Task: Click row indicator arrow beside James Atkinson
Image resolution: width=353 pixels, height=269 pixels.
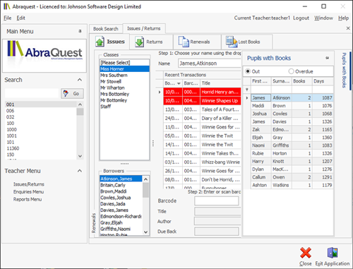Action: click(247, 97)
